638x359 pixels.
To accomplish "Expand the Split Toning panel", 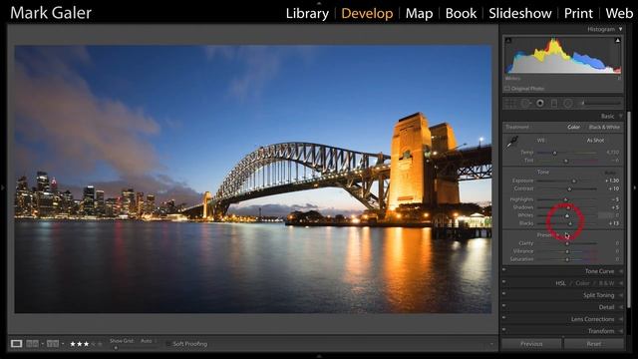I will 621,295.
